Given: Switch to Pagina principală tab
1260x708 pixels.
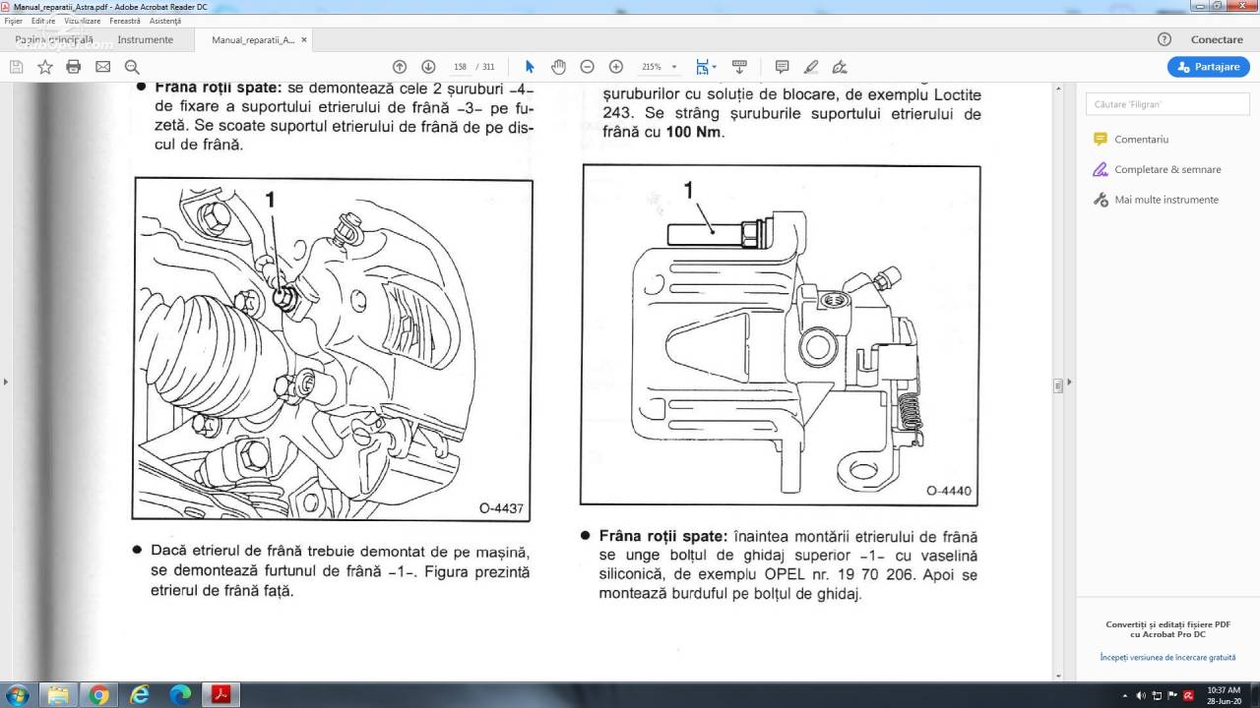Looking at the screenshot, I should pos(53,39).
